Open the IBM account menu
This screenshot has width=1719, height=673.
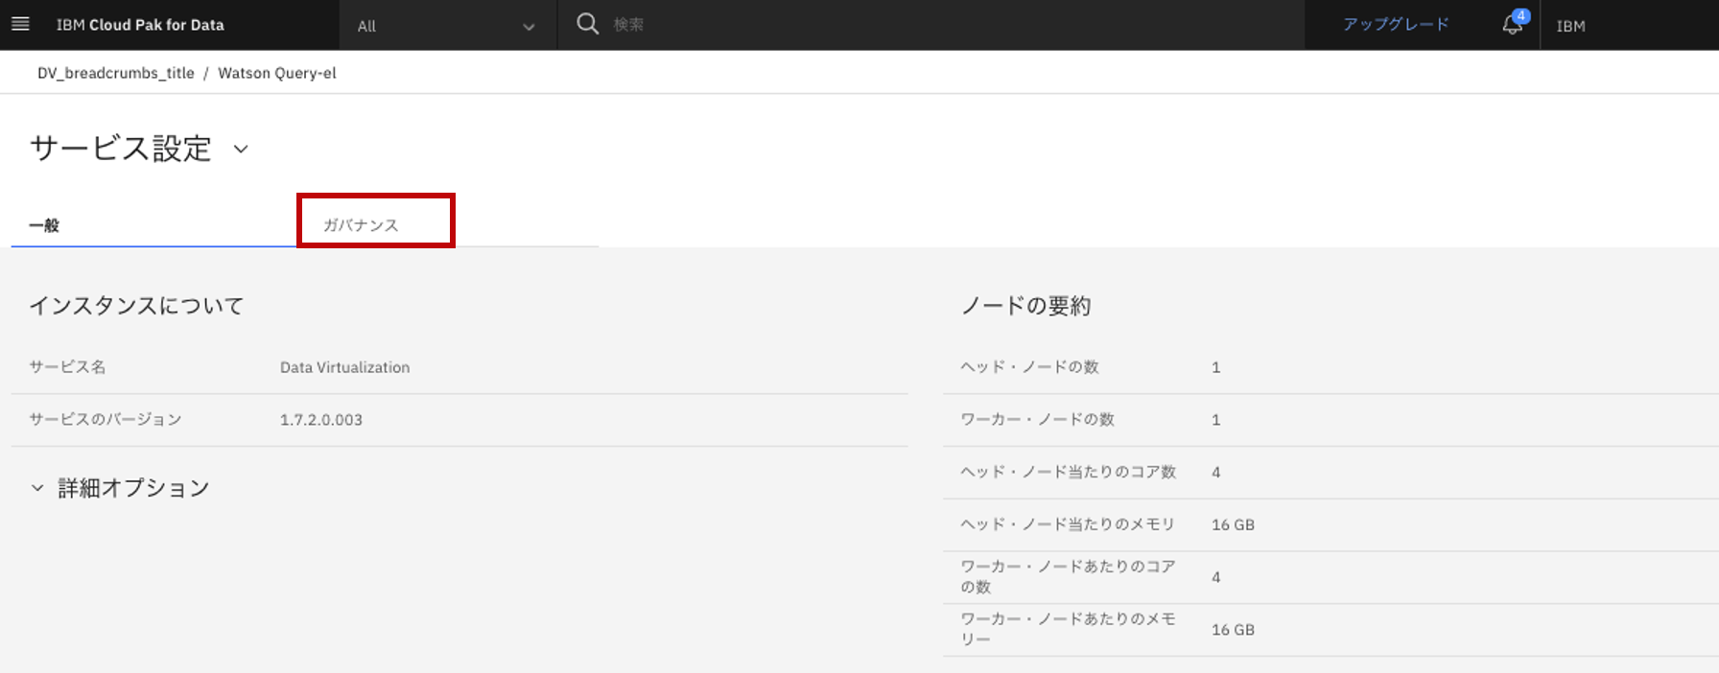pos(1570,26)
